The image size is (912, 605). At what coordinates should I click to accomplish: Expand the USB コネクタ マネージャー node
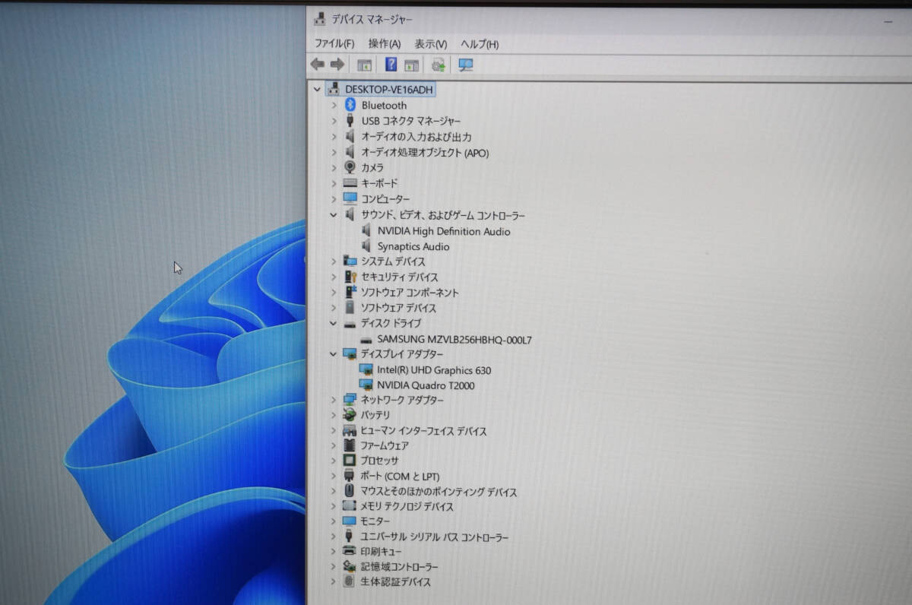(x=334, y=121)
